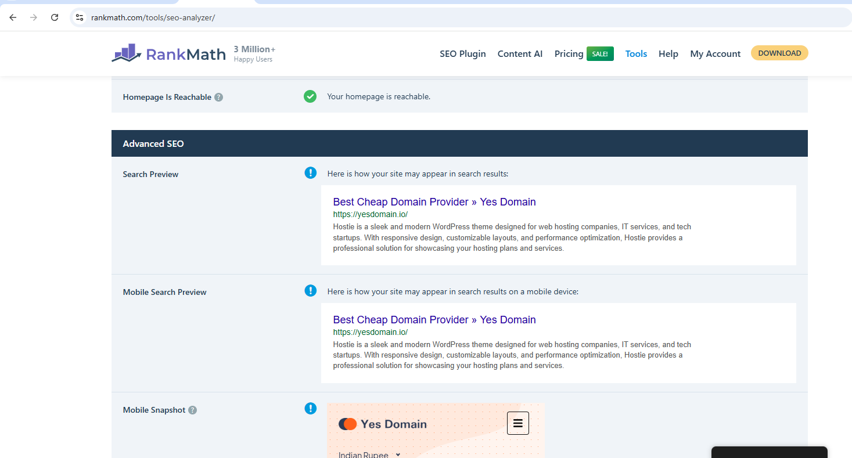Reload the page with the refresh icon
Viewport: 852px width, 458px height.
tap(55, 17)
